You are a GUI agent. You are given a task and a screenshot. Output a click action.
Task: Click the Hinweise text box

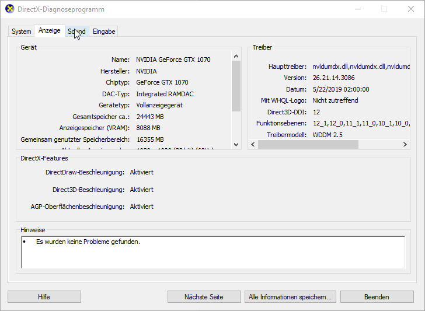pos(213,252)
